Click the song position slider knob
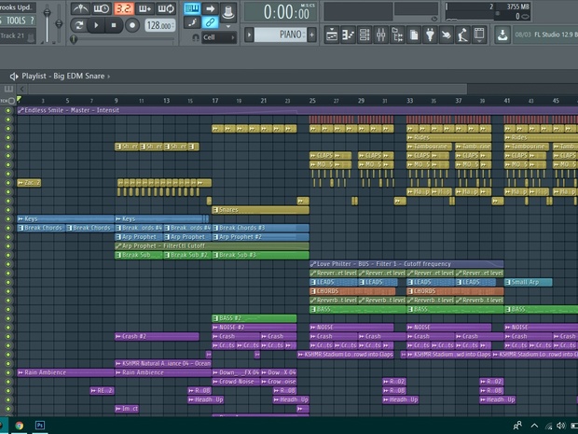Image resolution: width=578 pixels, height=434 pixels. click(74, 39)
